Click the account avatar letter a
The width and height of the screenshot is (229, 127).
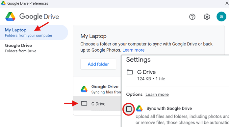(221, 16)
